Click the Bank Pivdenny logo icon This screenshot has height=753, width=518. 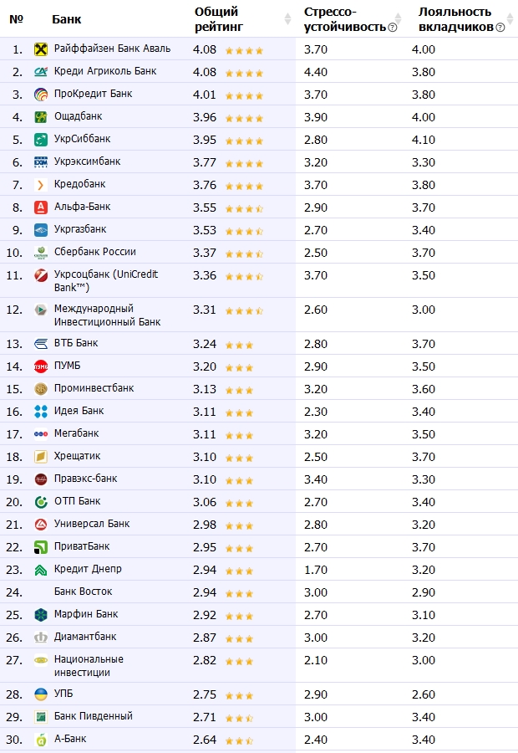(41, 716)
